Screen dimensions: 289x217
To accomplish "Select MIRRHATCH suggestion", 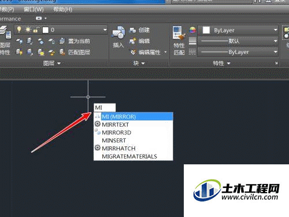I will pyautogui.click(x=134, y=148).
